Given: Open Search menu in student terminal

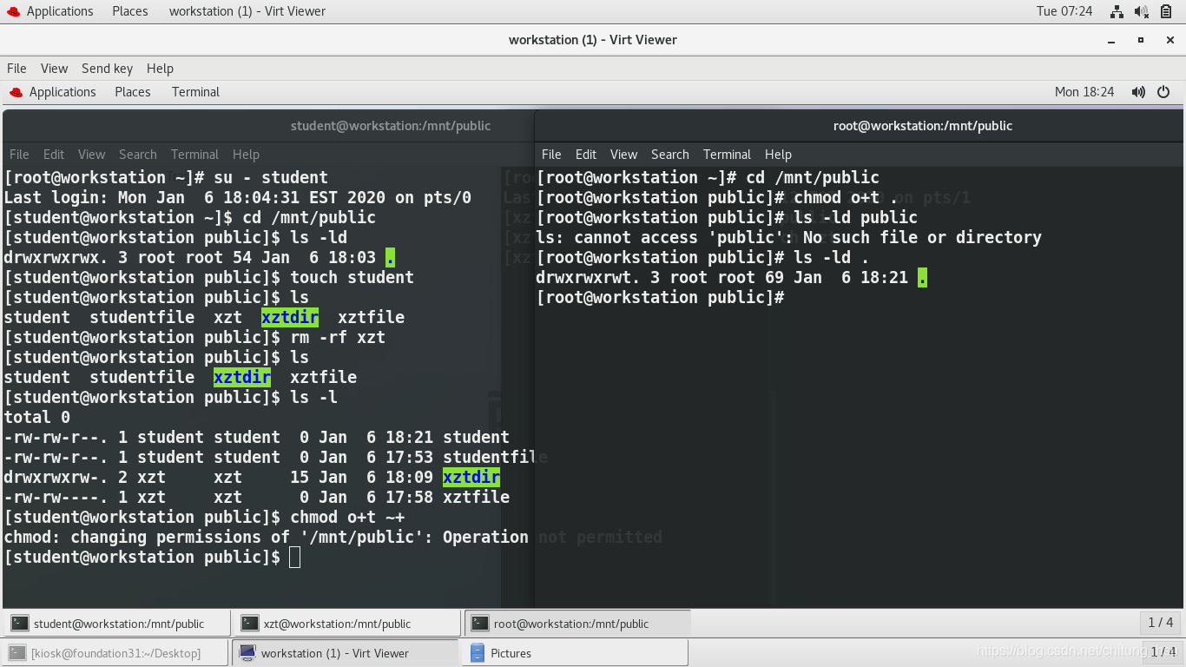Looking at the screenshot, I should click(138, 155).
